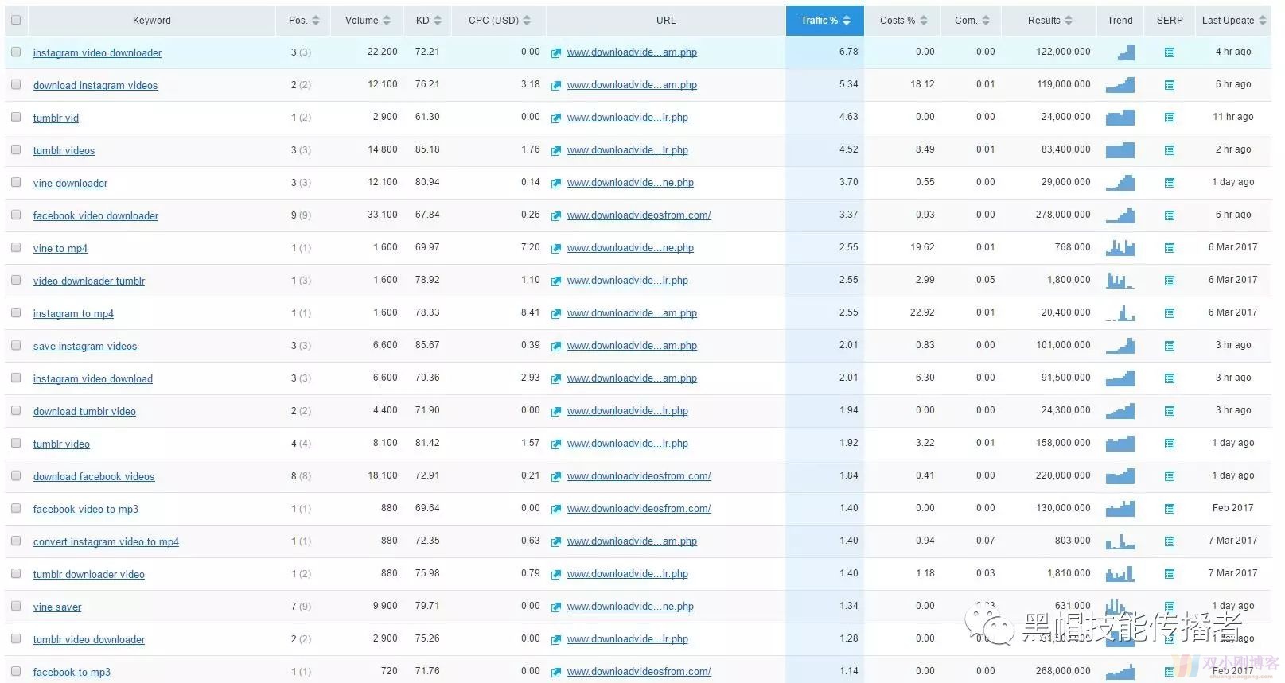Click costs value 22.92
Viewport: 1285px width, 683px height.
click(922, 312)
